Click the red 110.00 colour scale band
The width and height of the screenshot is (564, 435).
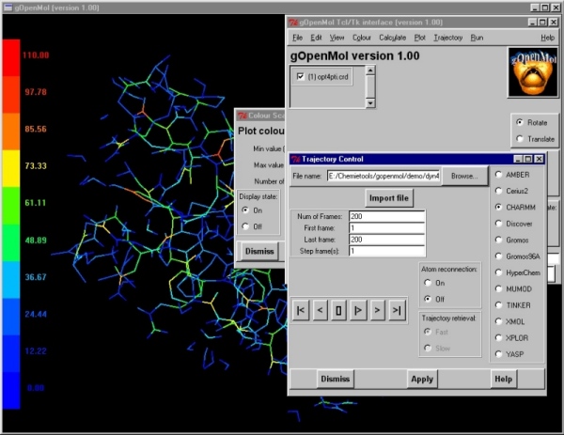tap(13, 56)
